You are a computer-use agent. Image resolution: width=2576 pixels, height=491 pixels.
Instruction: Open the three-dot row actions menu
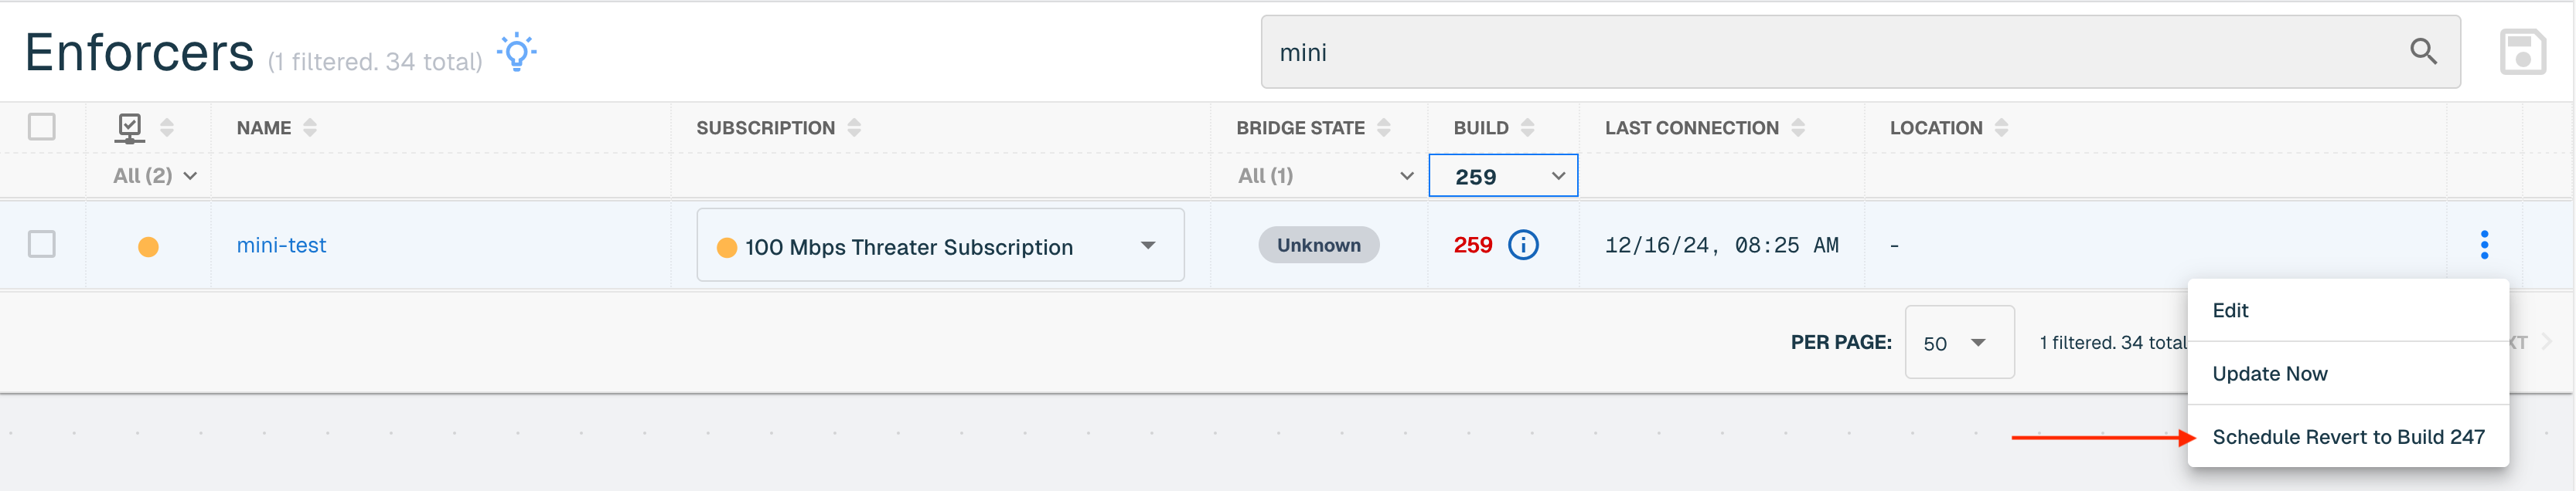point(2484,245)
